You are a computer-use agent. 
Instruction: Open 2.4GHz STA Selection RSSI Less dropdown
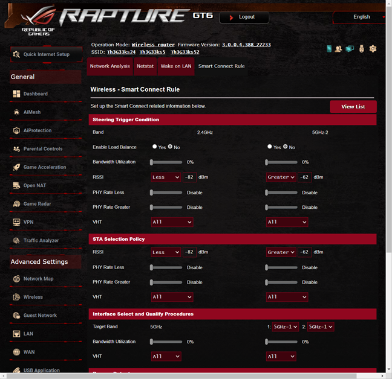coord(166,252)
